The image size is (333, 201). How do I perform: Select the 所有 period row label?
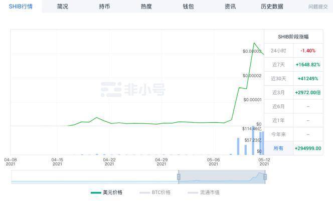[x=278, y=148]
